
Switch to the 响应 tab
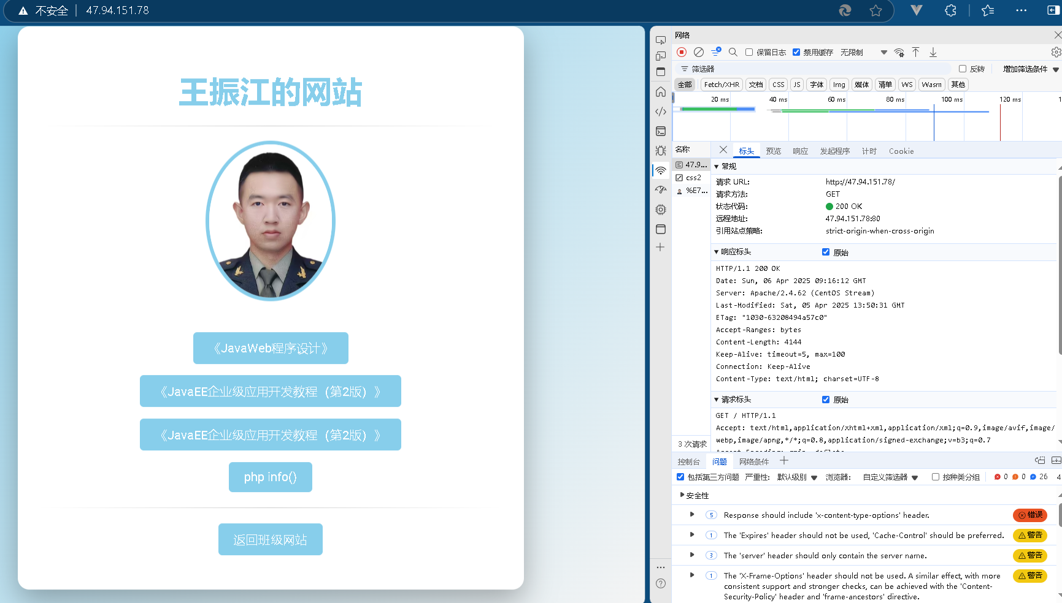tap(800, 151)
